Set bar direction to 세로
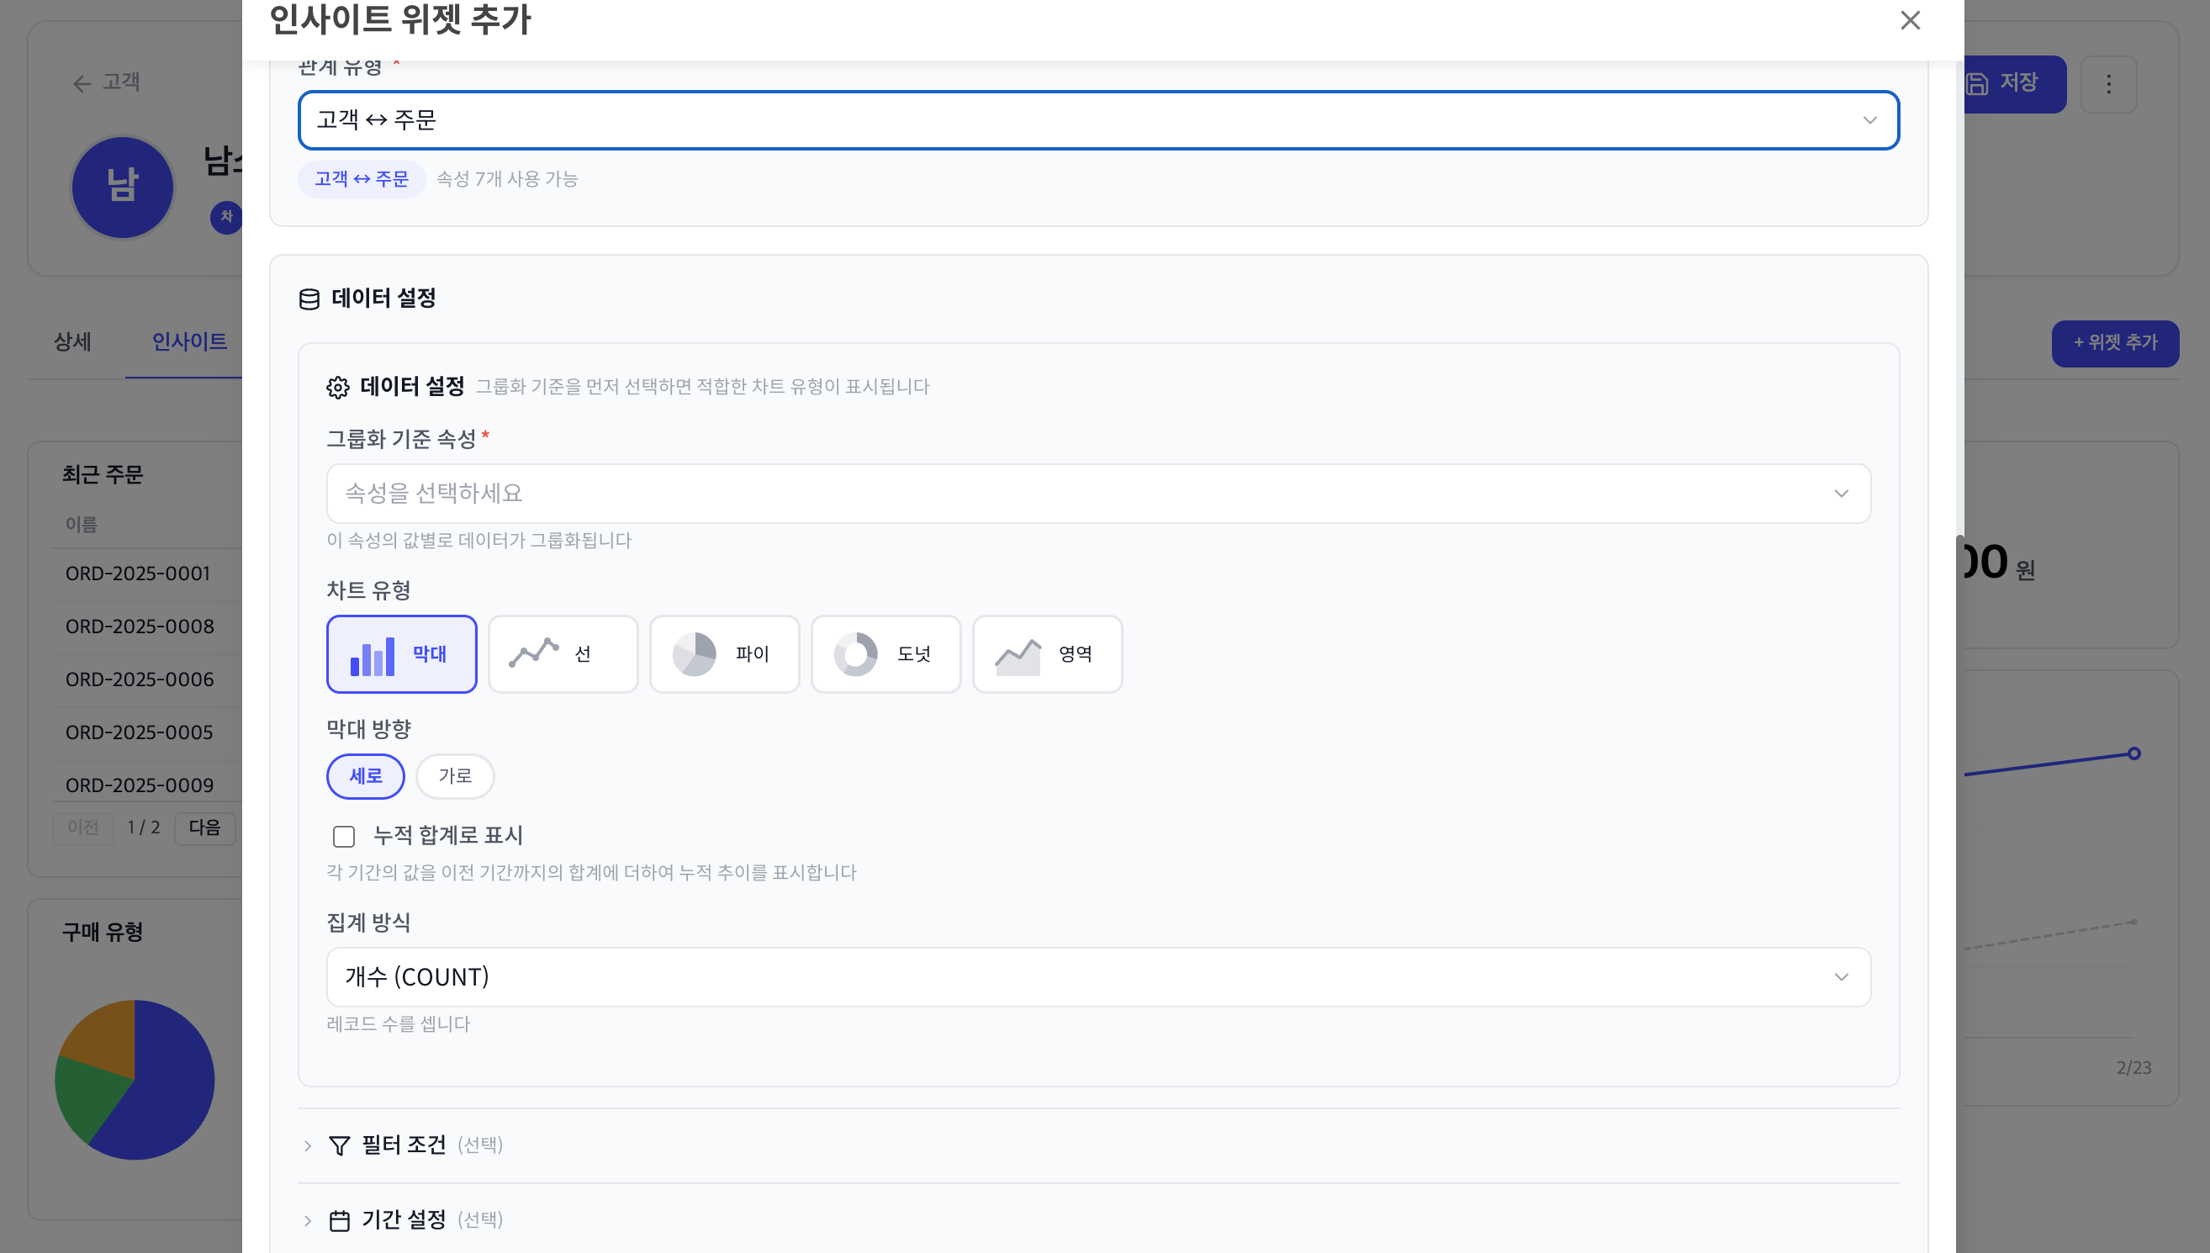 click(x=365, y=776)
